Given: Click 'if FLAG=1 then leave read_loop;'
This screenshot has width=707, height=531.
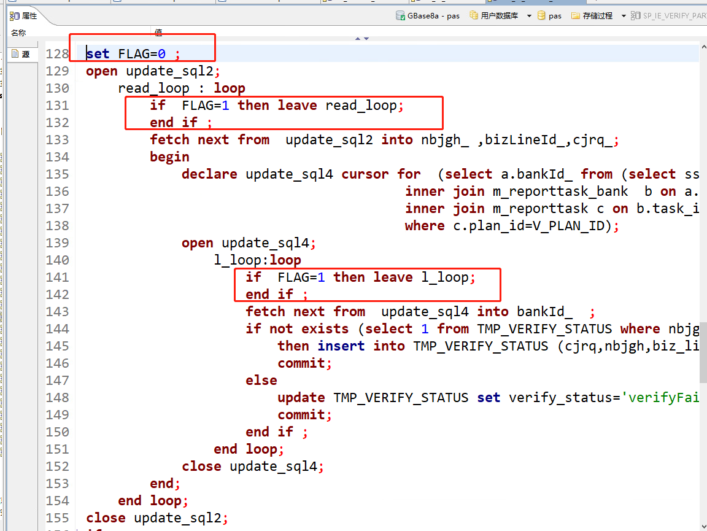Looking at the screenshot, I should [x=277, y=105].
